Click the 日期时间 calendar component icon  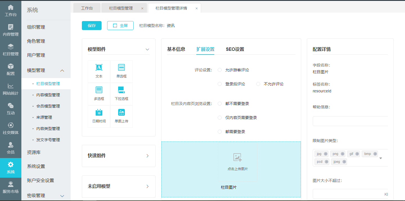click(99, 113)
